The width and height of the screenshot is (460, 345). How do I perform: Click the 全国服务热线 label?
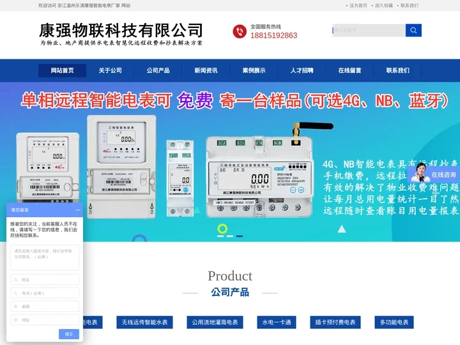[x=266, y=27]
